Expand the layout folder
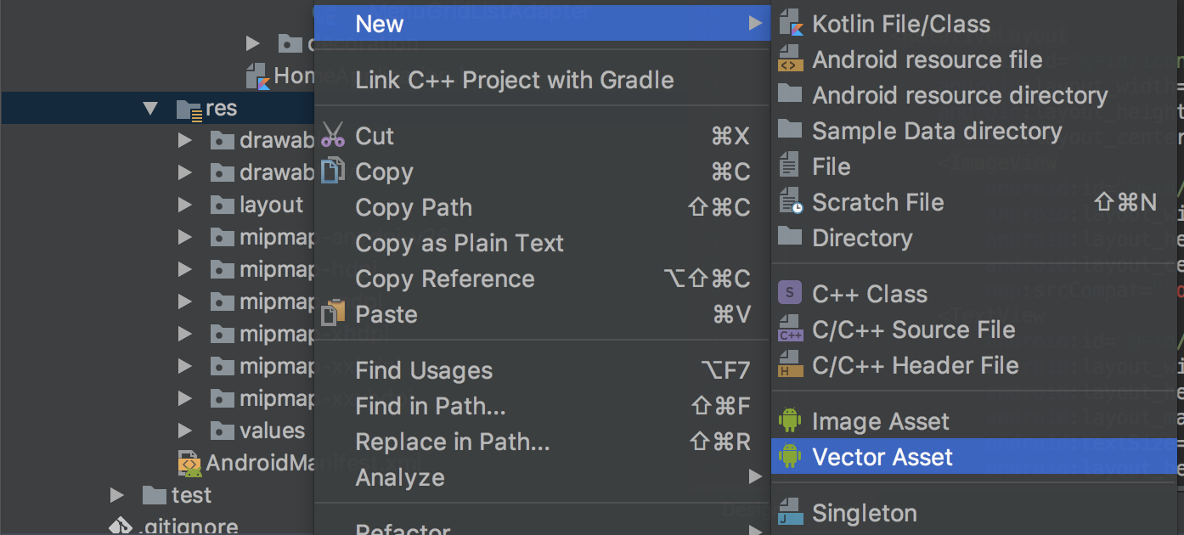 (x=185, y=205)
